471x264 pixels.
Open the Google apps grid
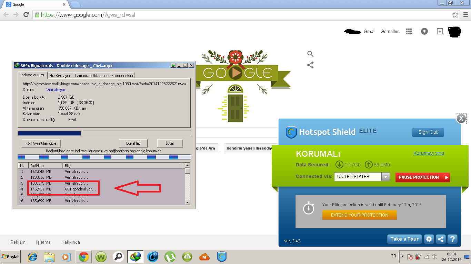click(409, 31)
